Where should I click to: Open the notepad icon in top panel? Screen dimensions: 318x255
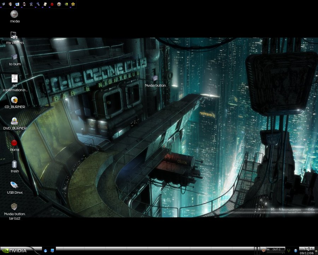45,4
